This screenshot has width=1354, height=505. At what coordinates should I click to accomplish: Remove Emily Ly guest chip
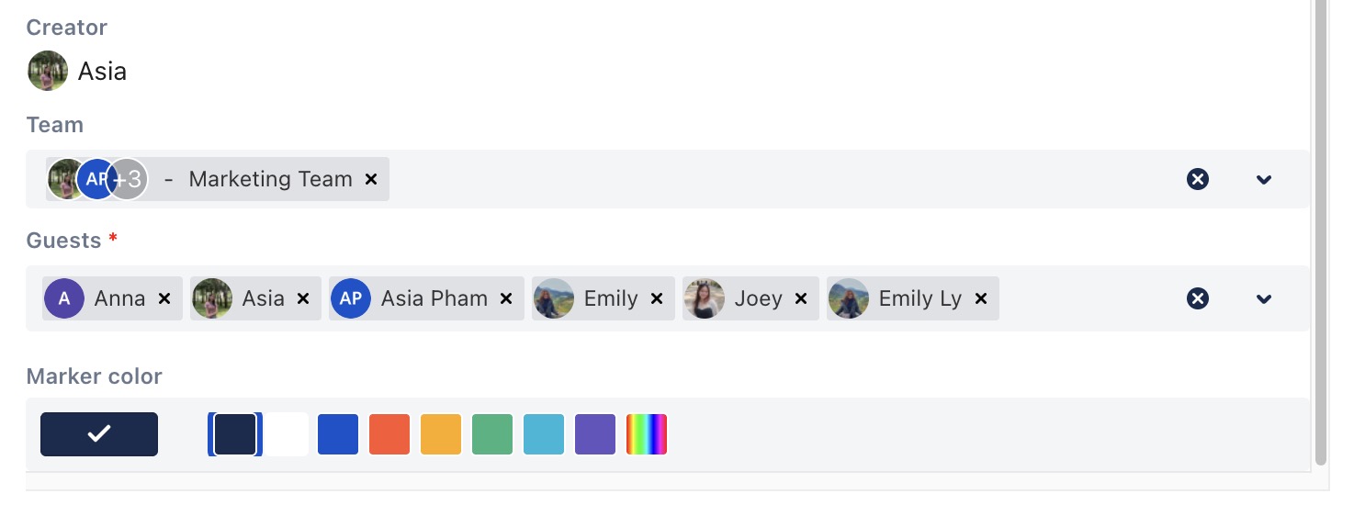click(981, 298)
